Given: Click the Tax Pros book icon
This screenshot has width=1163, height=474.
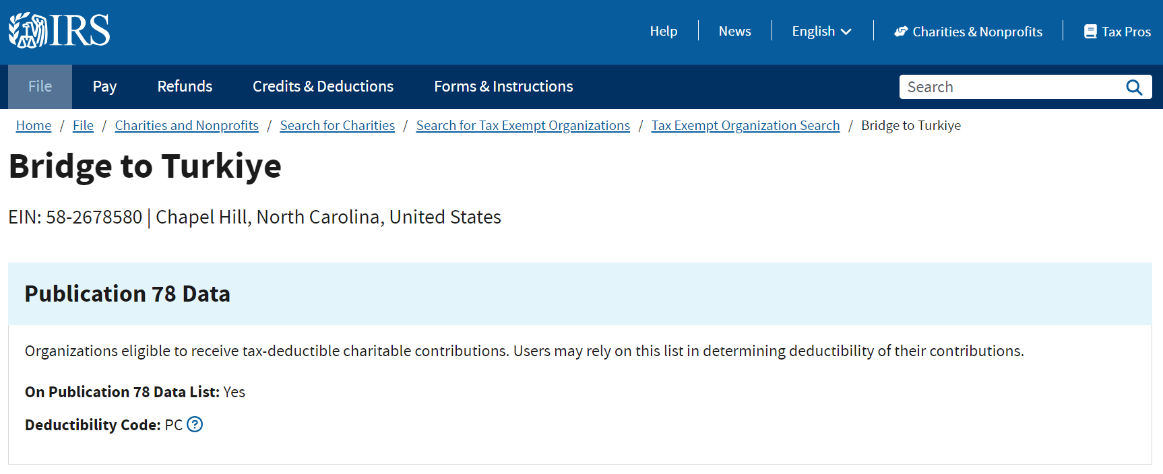Looking at the screenshot, I should tap(1090, 32).
